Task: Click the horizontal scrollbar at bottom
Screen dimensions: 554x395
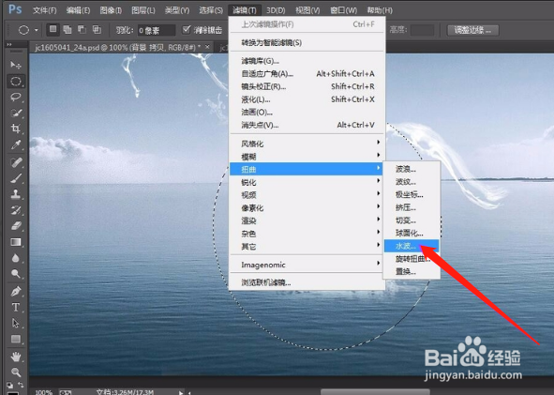Action: [x=375, y=392]
